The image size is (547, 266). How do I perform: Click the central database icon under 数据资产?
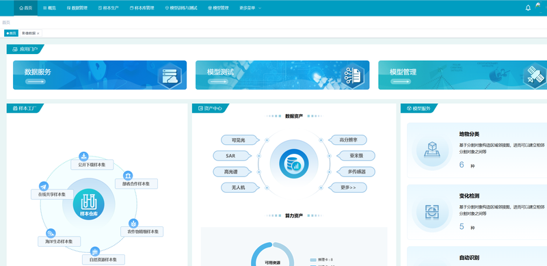coord(294,163)
